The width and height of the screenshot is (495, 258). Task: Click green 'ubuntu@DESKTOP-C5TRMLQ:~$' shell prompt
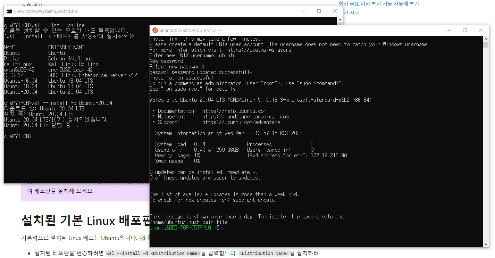coord(184,228)
